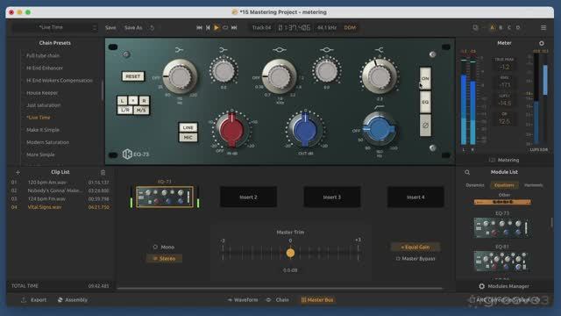561x316 pixels.
Task: Add a clip with the plus icon
Action: (18, 172)
